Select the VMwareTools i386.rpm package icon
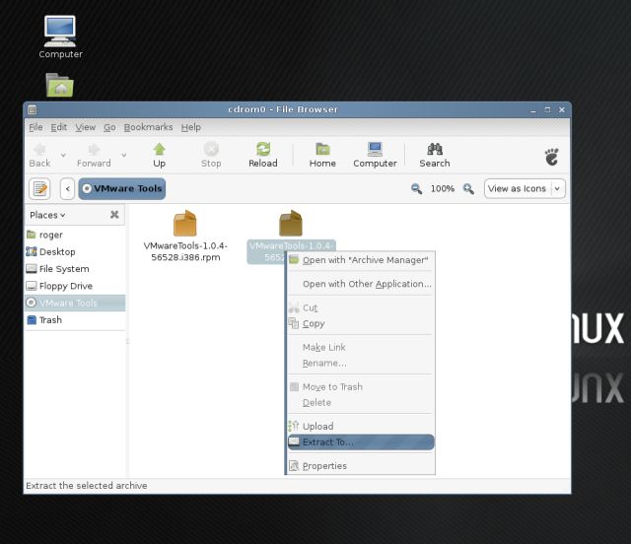Screen dimensions: 631x544 point(185,223)
